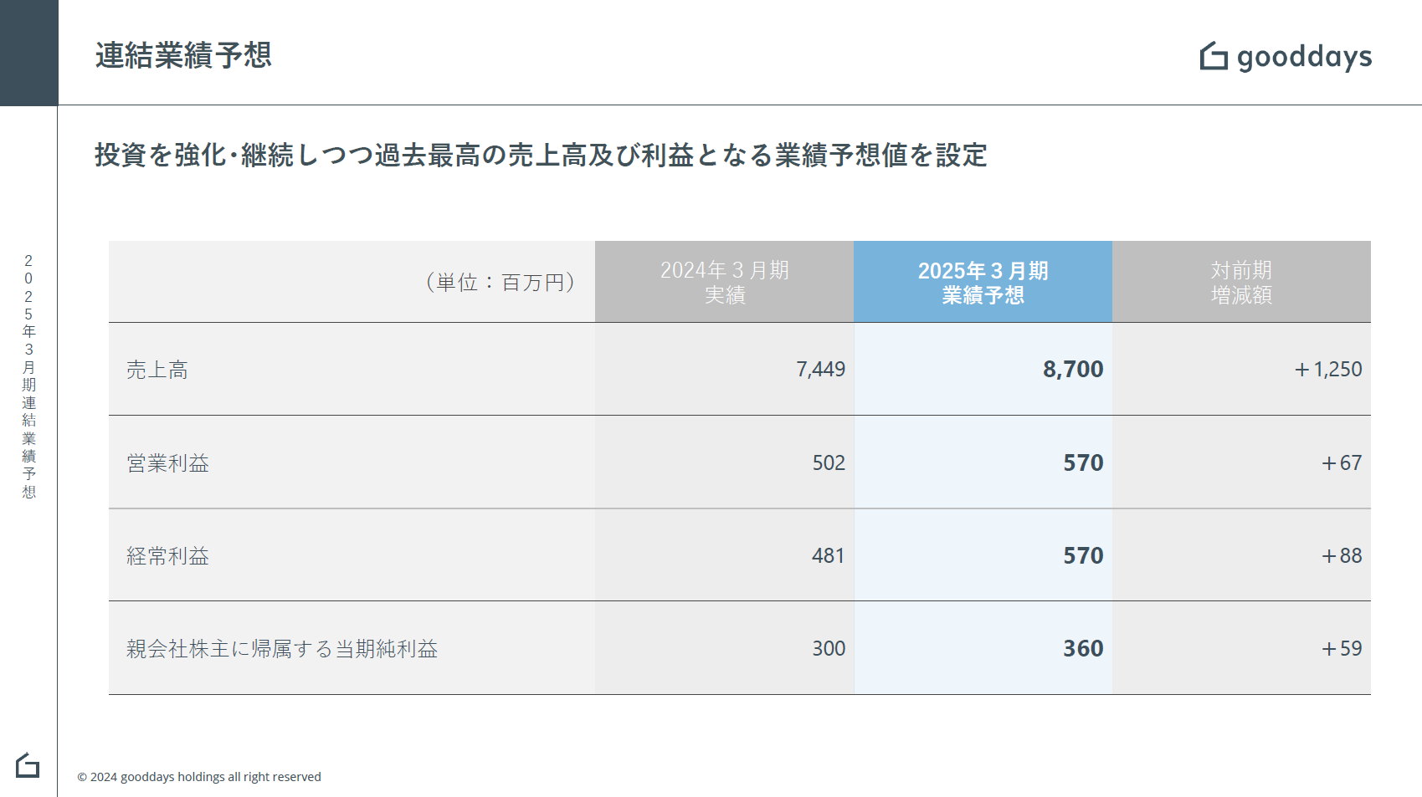Click the 経常利益 row label

(167, 556)
